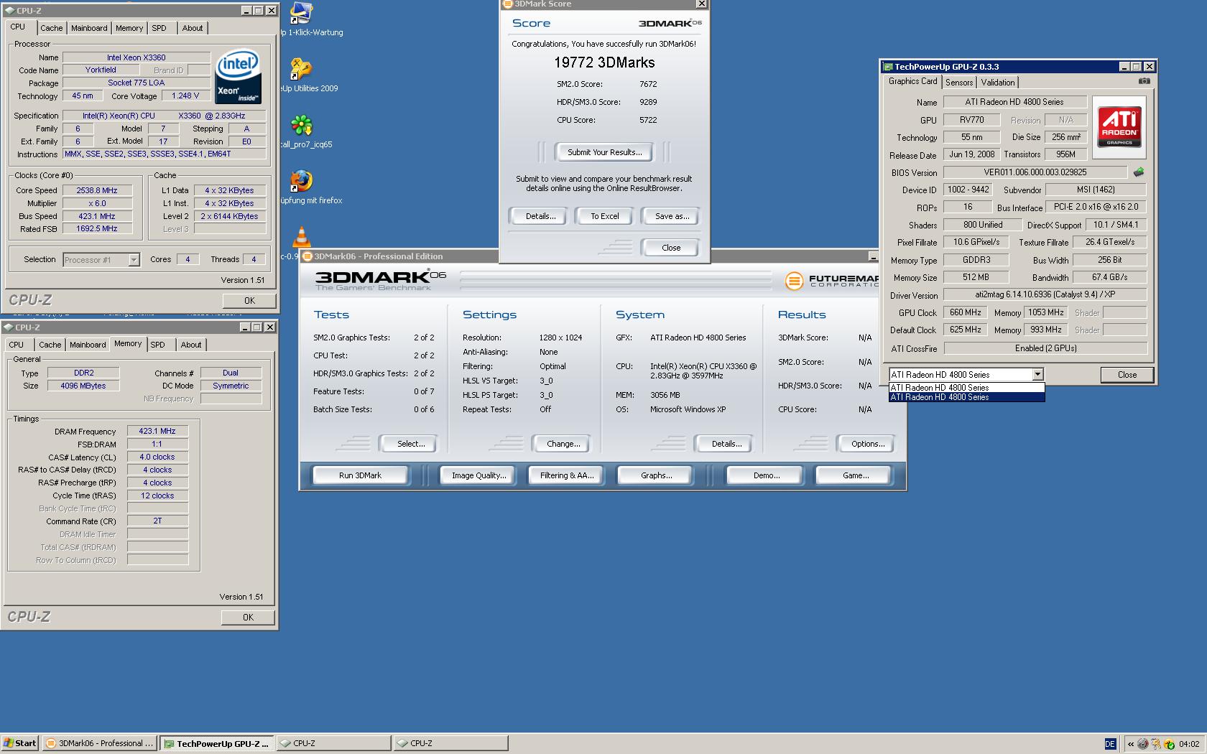
Task: Open Filtering & AA... settings in 3DMark06
Action: 567,475
